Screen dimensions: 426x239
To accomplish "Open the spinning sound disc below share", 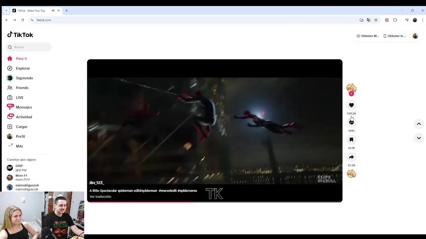I will coord(351,174).
